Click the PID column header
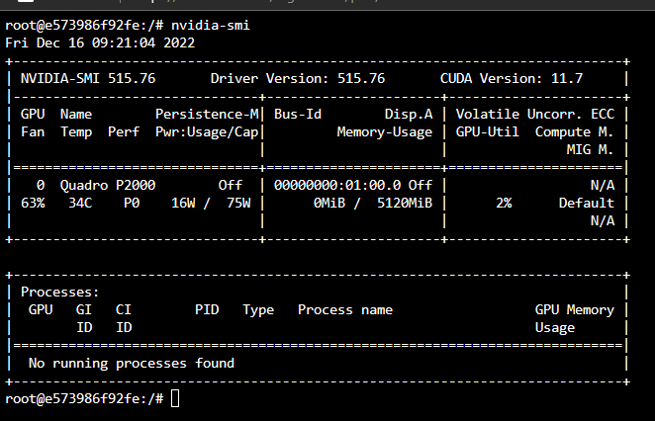 coord(207,310)
